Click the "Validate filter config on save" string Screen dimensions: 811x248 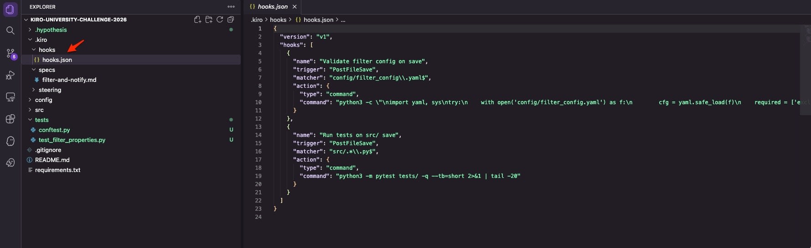pos(372,61)
